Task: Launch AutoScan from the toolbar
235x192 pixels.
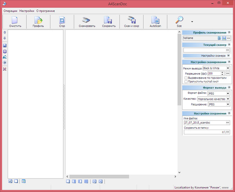Action: click(155, 22)
